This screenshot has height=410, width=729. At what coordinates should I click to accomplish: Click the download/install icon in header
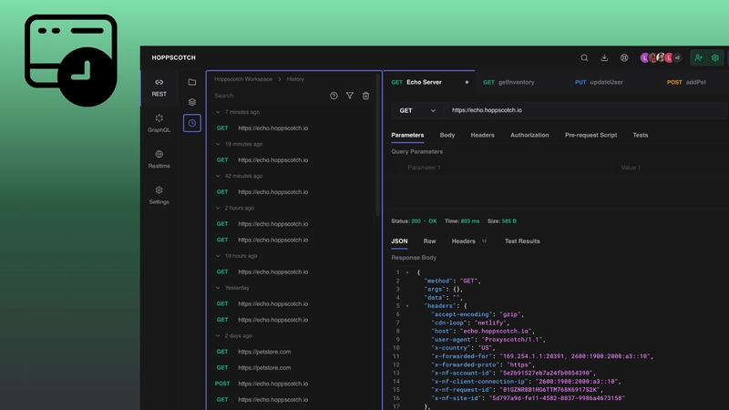604,57
